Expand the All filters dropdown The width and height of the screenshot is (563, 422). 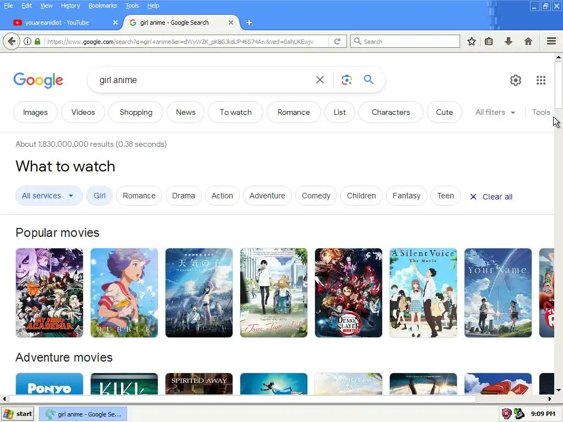pyautogui.click(x=495, y=112)
